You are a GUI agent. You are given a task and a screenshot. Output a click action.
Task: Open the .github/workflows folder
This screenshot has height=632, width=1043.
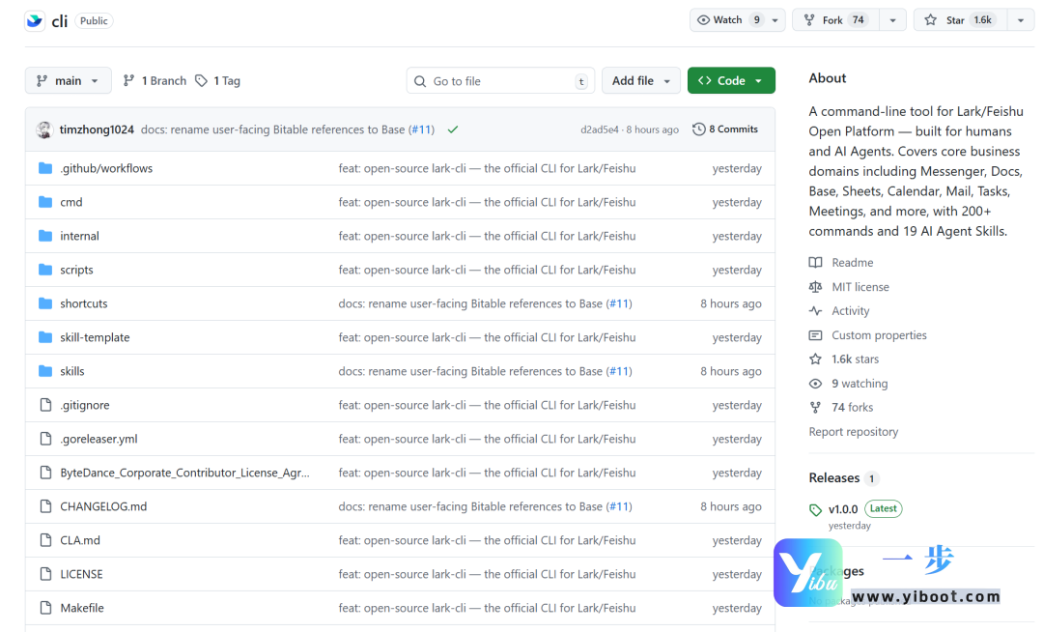pyautogui.click(x=106, y=168)
